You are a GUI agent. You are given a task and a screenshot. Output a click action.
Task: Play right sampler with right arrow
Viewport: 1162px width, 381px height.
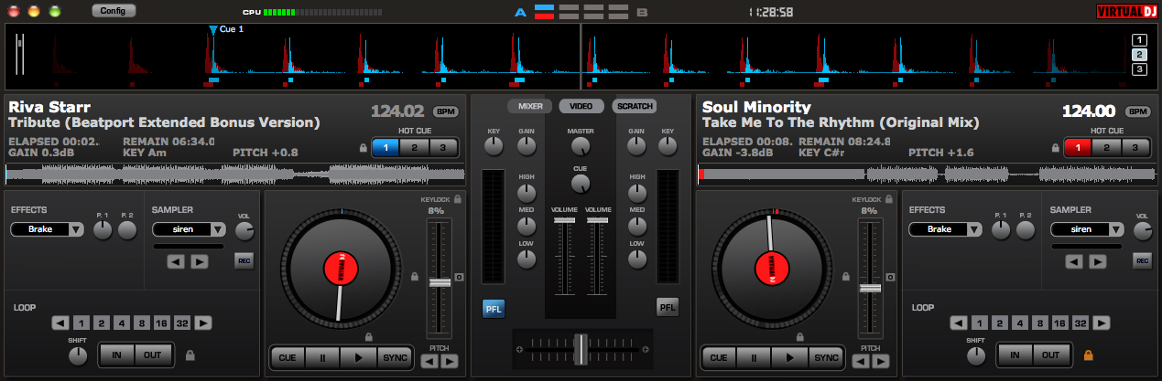[1097, 262]
